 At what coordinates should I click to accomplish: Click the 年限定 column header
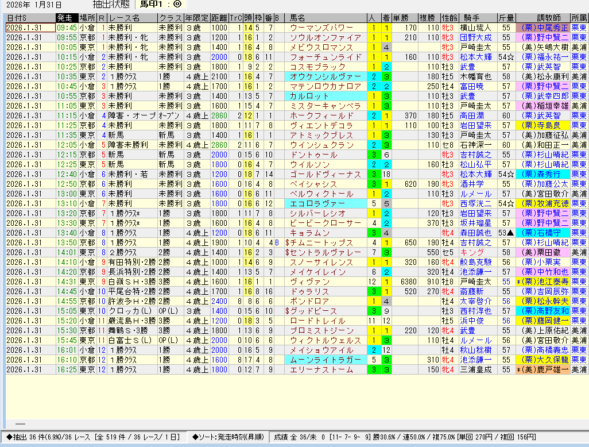(x=197, y=18)
